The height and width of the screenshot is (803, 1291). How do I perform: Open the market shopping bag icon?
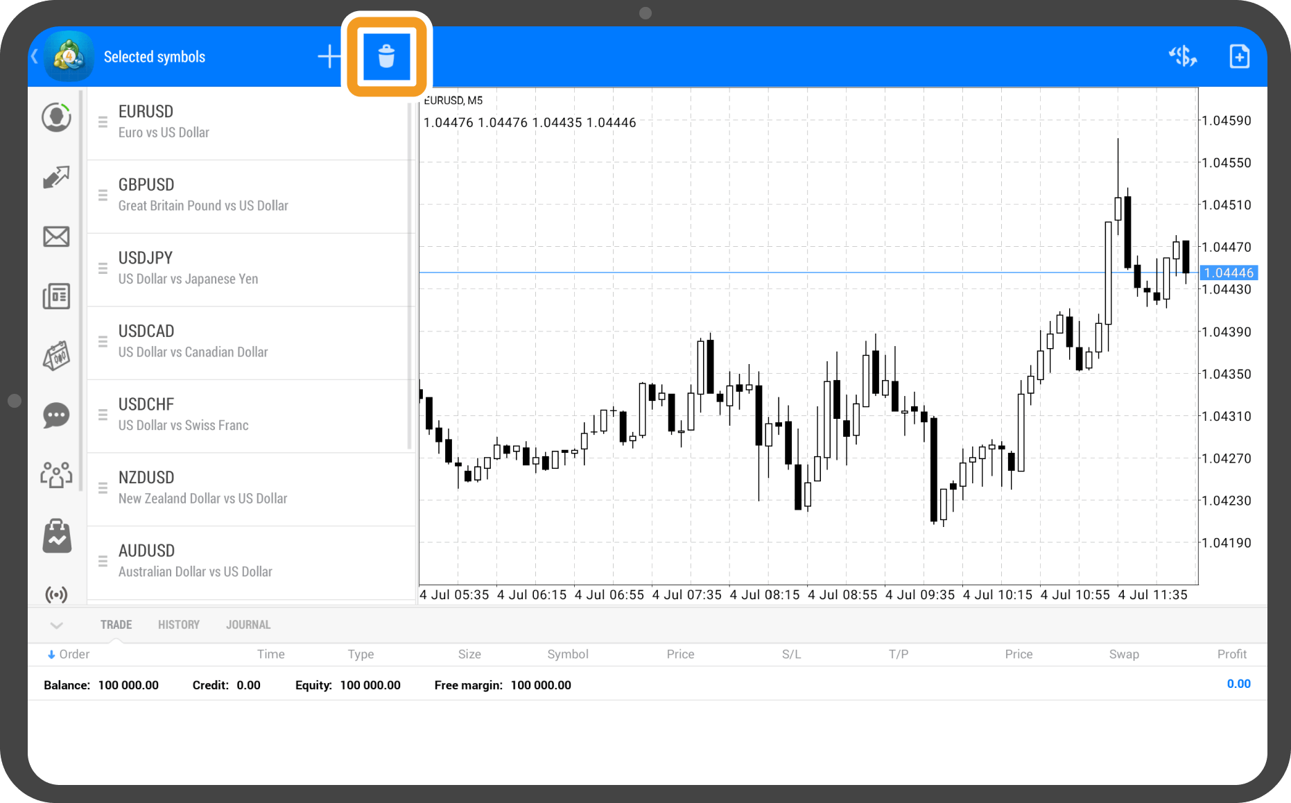click(x=56, y=536)
